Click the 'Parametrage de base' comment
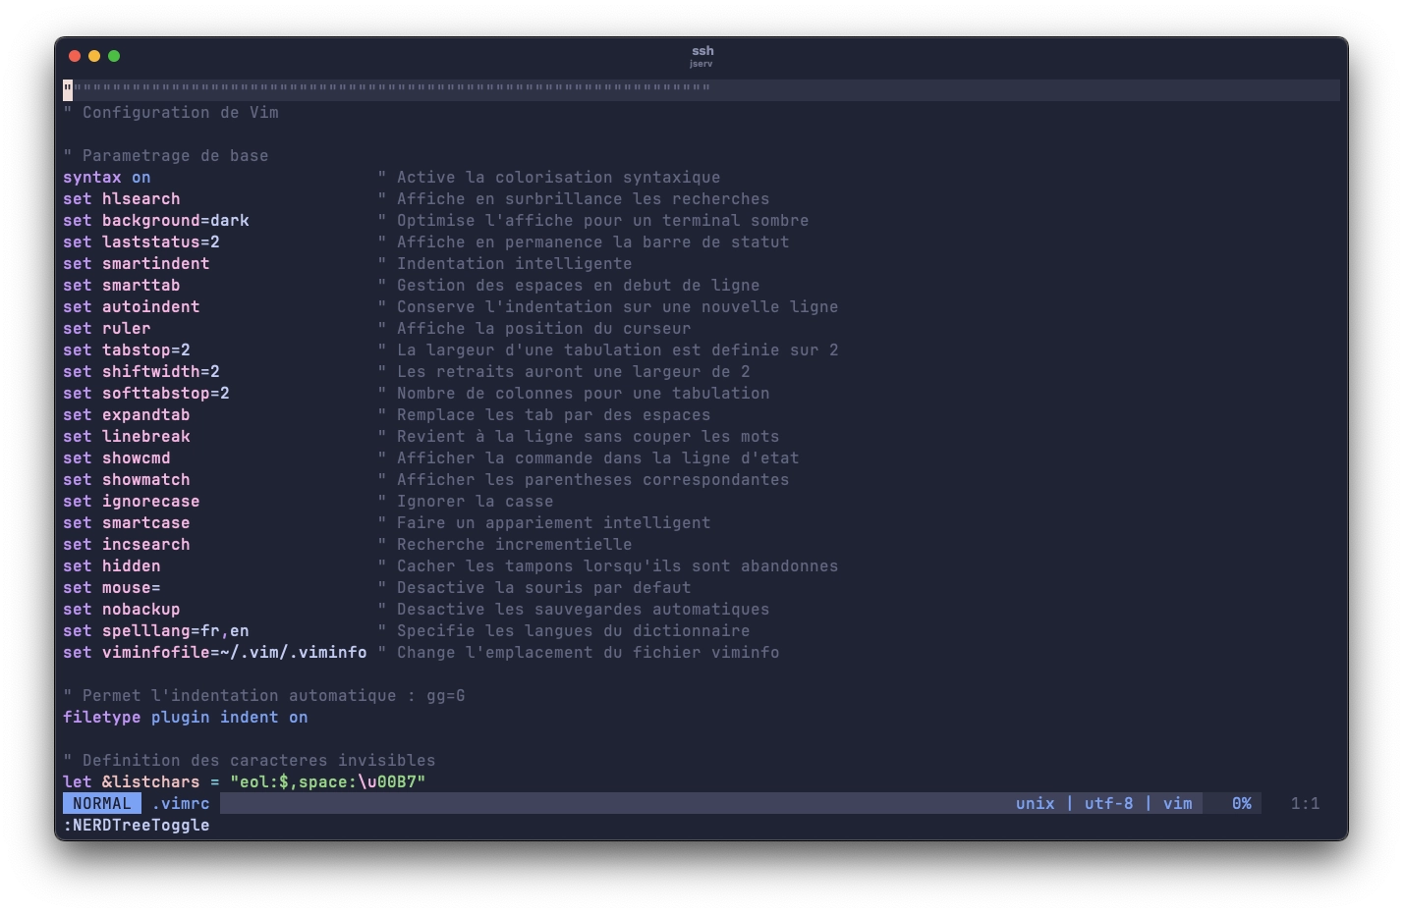This screenshot has width=1403, height=913. pos(166,156)
